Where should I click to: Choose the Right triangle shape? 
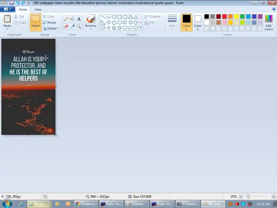coord(103,22)
